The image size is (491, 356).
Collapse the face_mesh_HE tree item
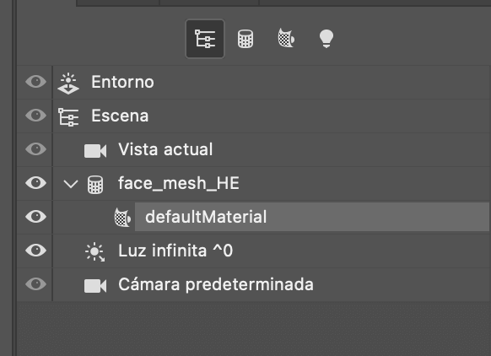click(71, 184)
